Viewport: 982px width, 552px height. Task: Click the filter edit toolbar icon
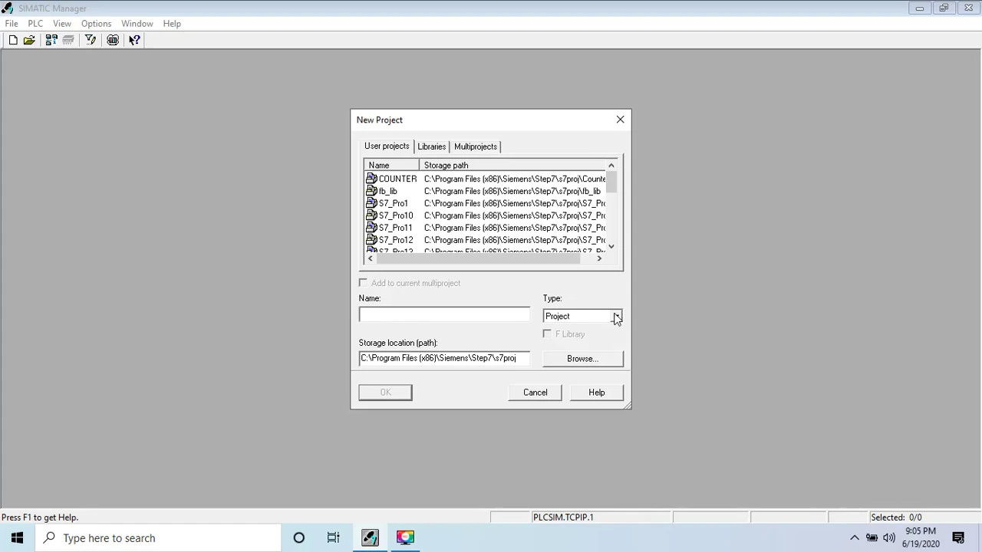91,40
